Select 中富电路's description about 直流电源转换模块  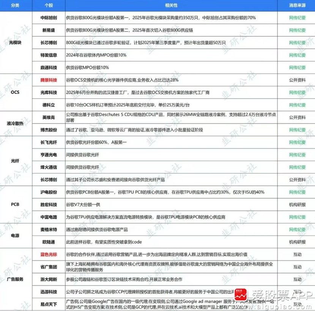coord(146,217)
